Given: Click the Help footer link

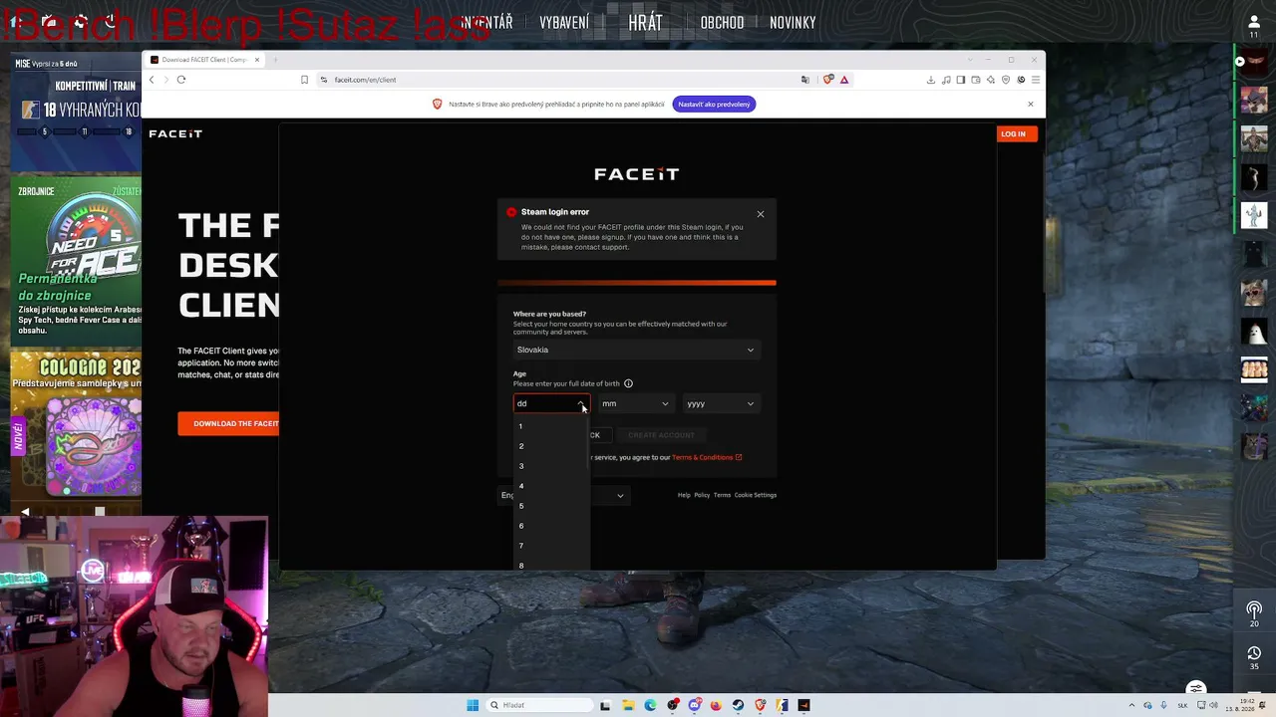Looking at the screenshot, I should pos(684,495).
